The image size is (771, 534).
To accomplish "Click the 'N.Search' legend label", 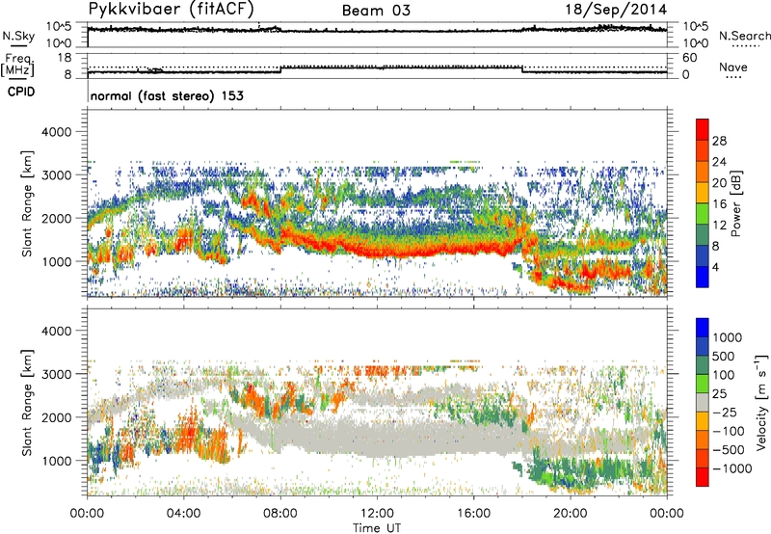I will pyautogui.click(x=744, y=36).
